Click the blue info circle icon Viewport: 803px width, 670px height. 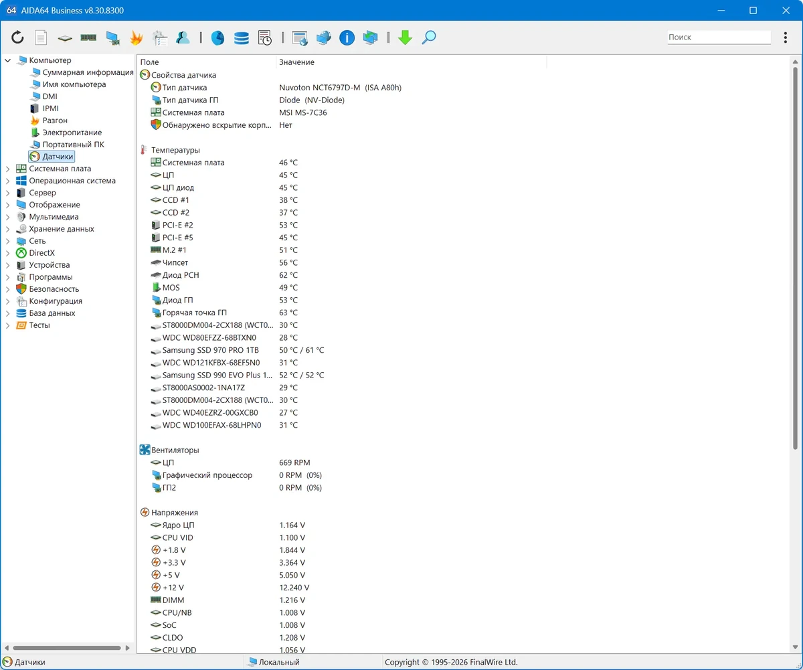347,38
